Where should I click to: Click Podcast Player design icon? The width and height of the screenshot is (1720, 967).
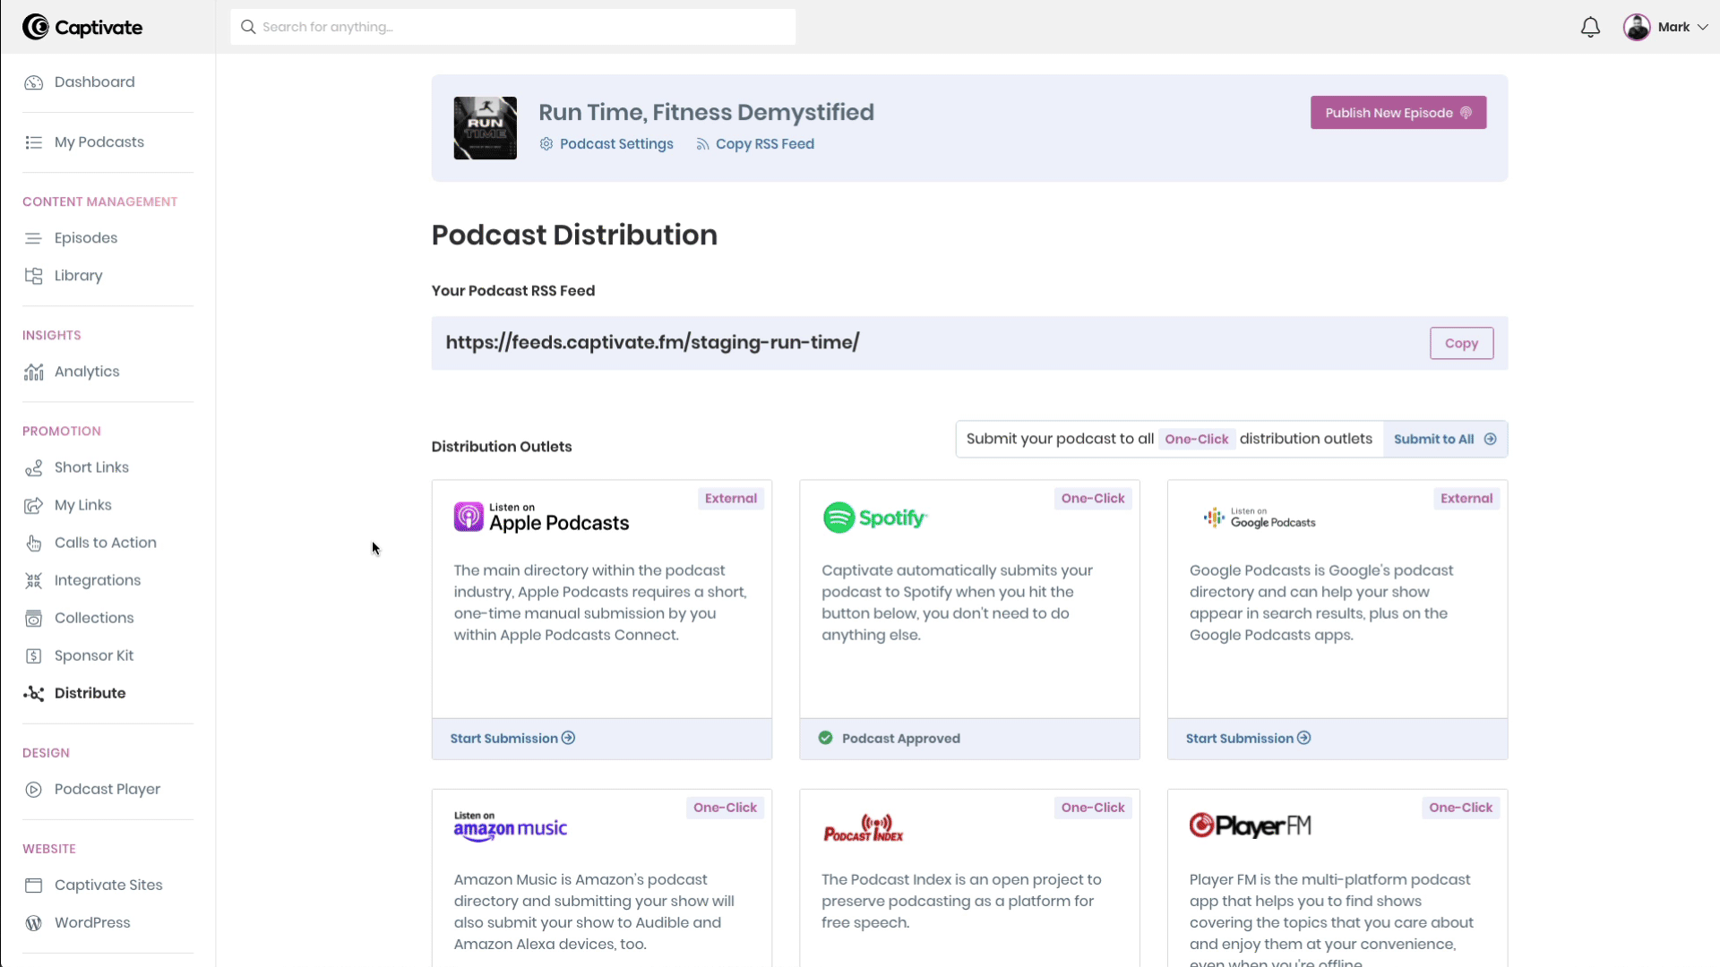point(32,789)
